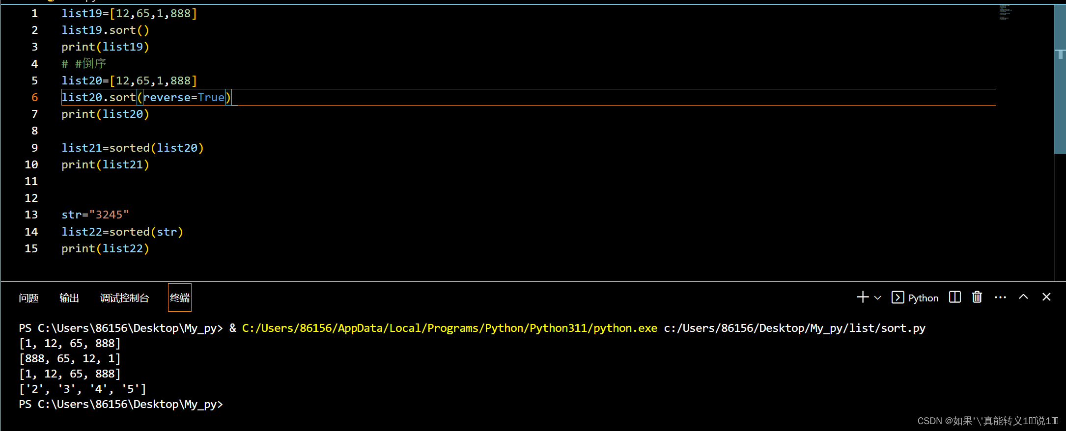Split the terminal with the split icon
Image resolution: width=1066 pixels, height=431 pixels.
tap(954, 297)
